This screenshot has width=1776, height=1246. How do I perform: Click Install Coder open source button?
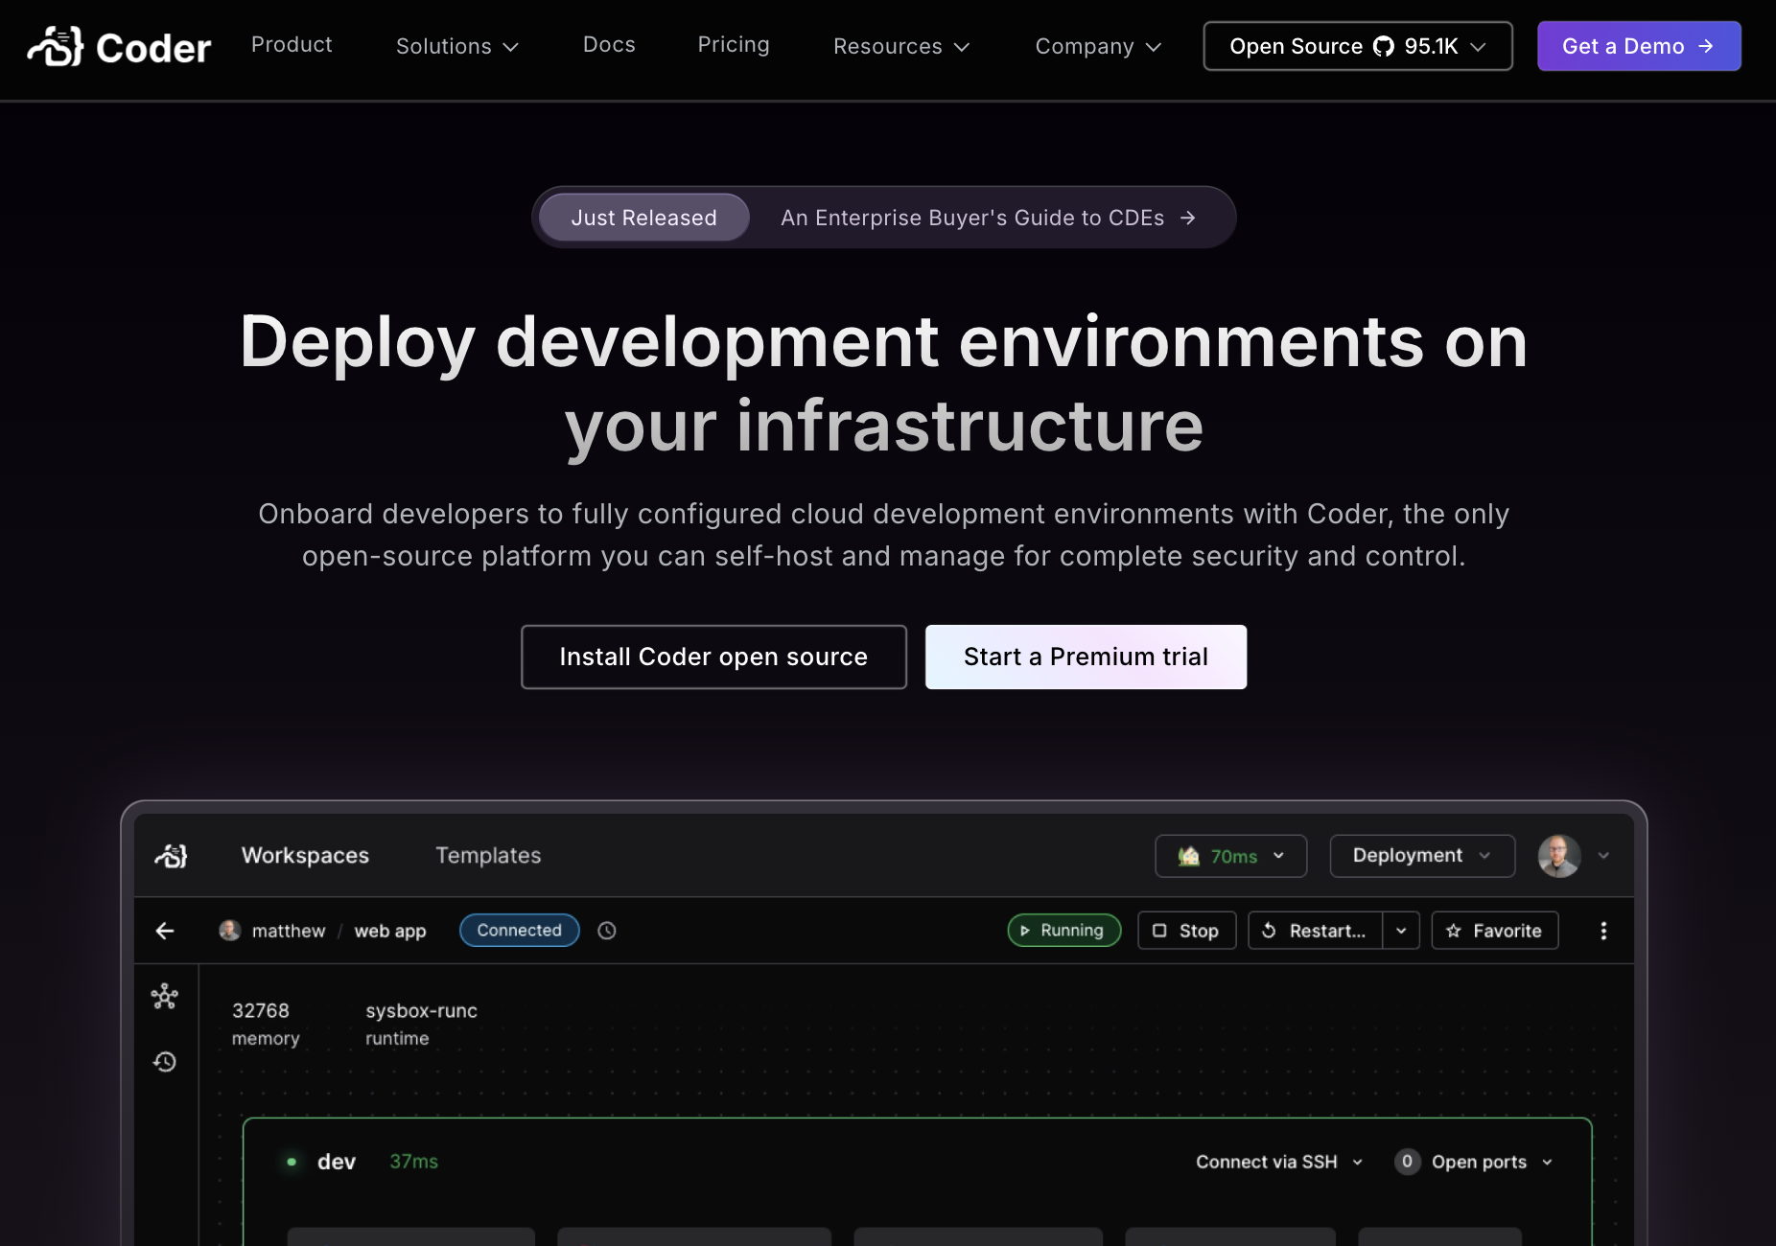(x=713, y=657)
